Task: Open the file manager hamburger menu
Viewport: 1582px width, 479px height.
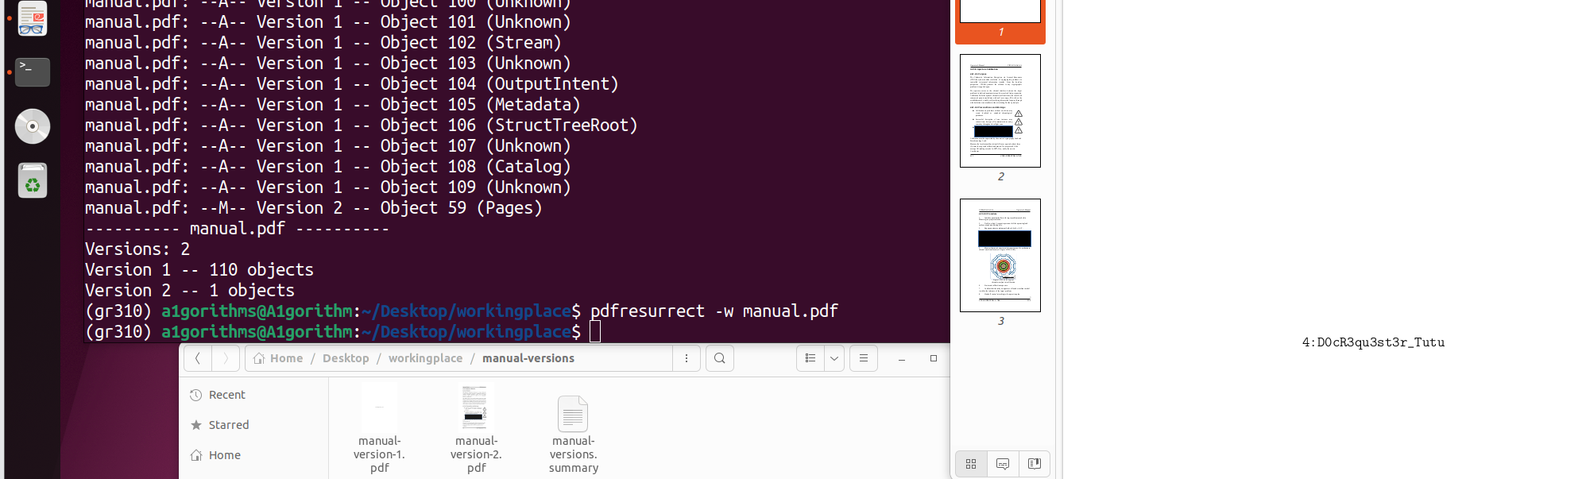Action: pos(863,358)
